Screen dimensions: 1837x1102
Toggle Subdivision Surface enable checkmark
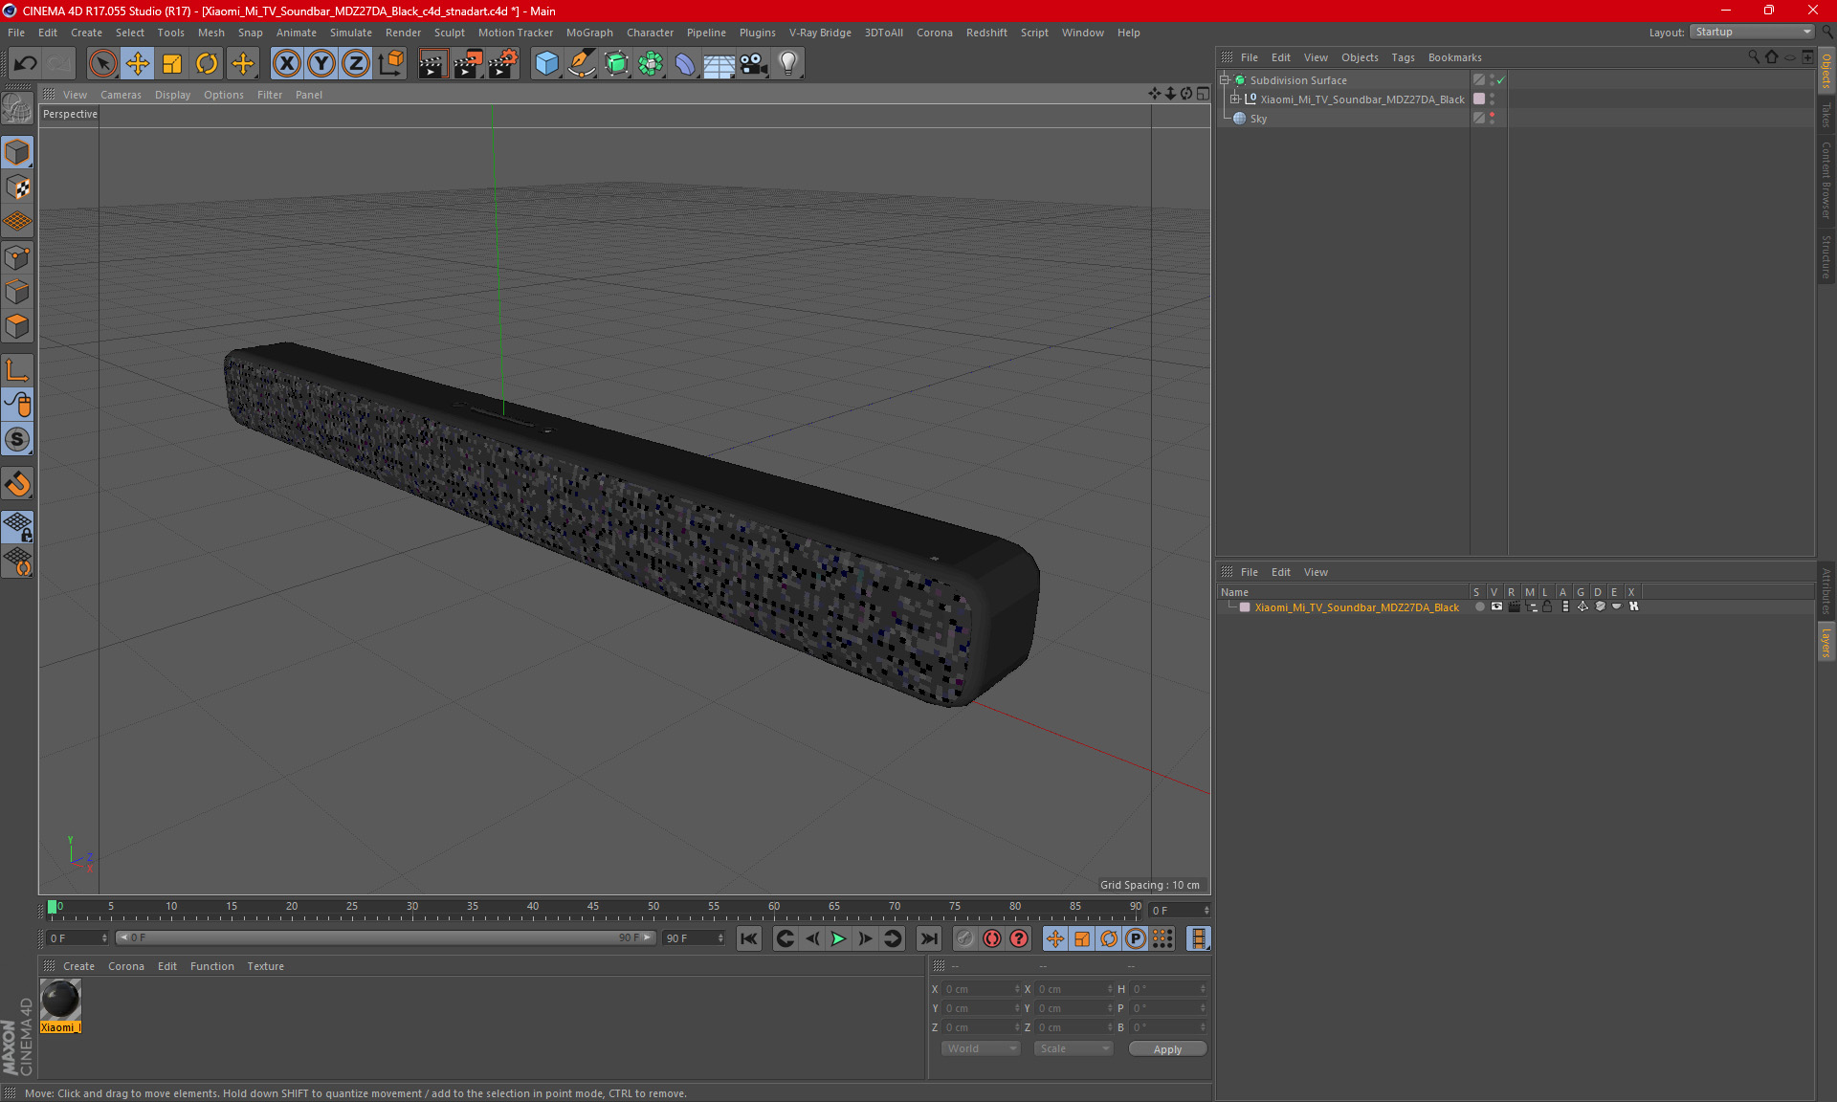pyautogui.click(x=1500, y=80)
